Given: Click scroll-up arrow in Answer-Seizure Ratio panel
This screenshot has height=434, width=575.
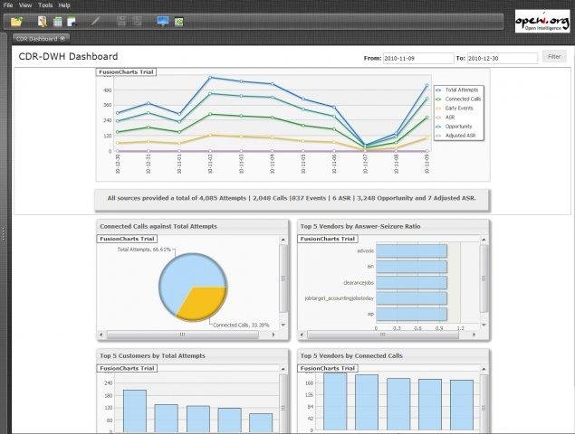Looking at the screenshot, I should 484,240.
